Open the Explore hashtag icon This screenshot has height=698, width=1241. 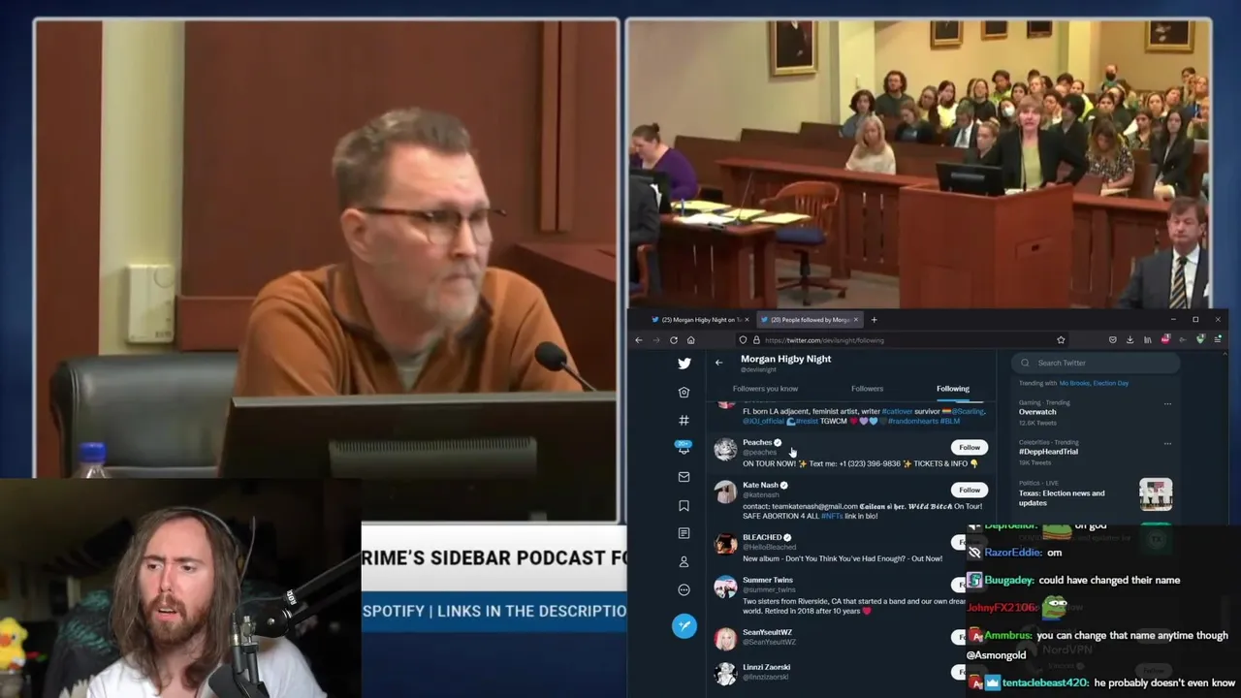[x=684, y=420]
